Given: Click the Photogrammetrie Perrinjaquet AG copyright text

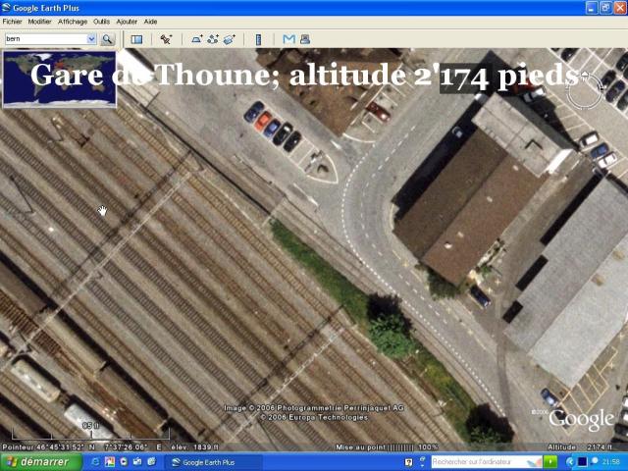Looking at the screenshot, I should click(314, 408).
